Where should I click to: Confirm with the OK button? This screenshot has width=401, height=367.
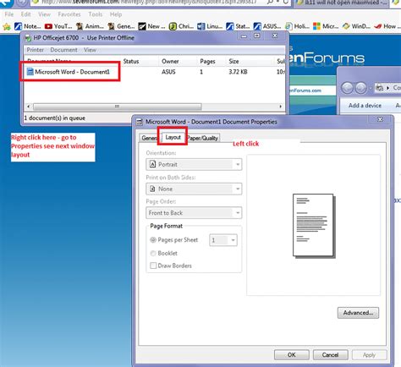(292, 354)
